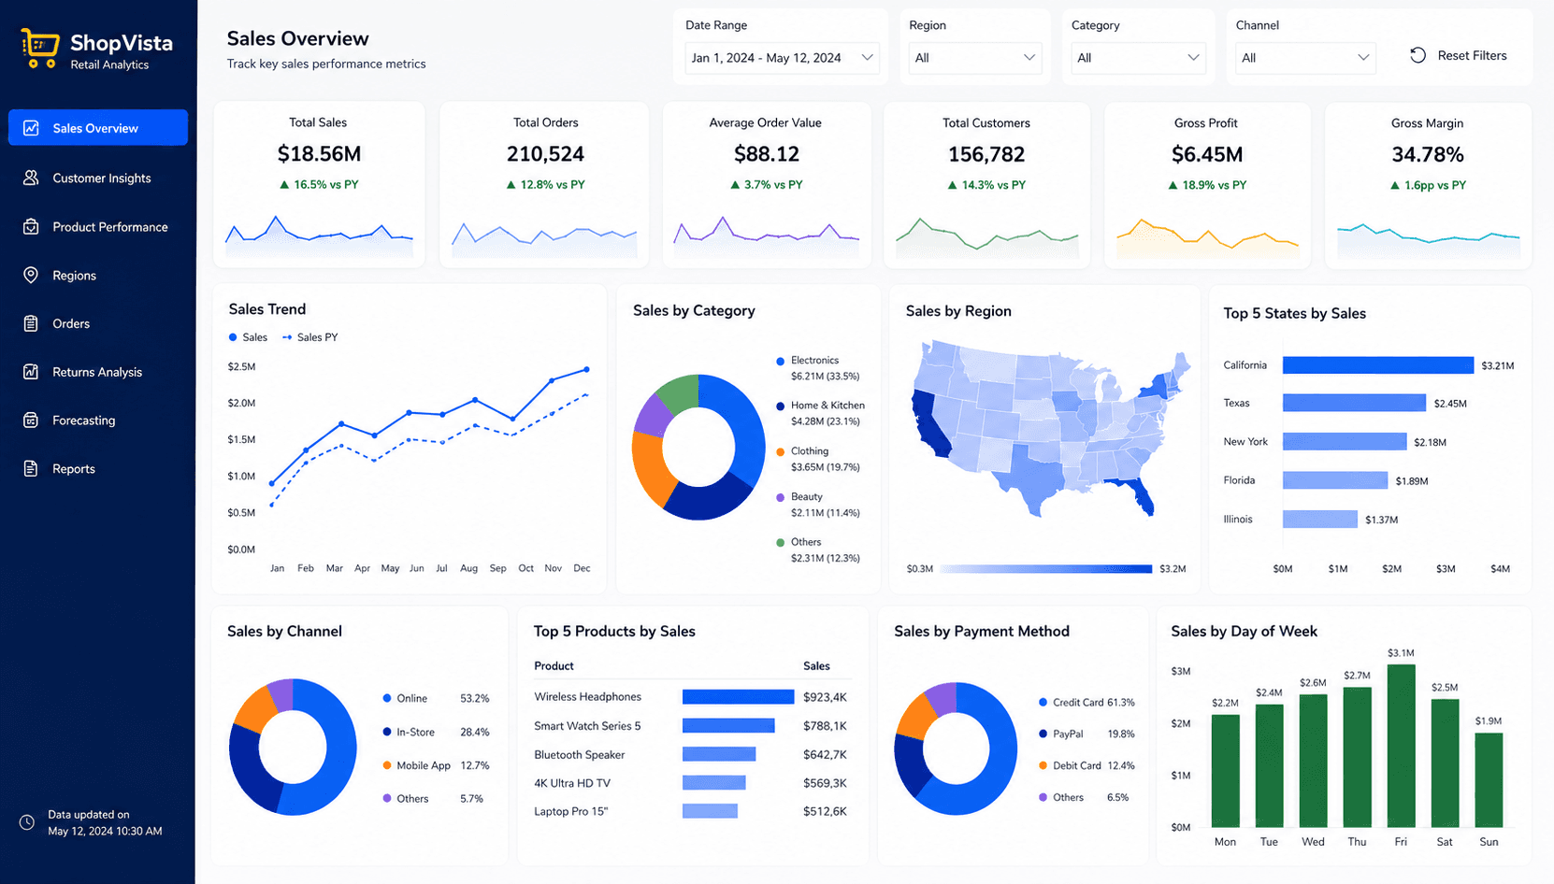Click California on the US map
Screen dimensions: 1554x884
(x=928, y=426)
